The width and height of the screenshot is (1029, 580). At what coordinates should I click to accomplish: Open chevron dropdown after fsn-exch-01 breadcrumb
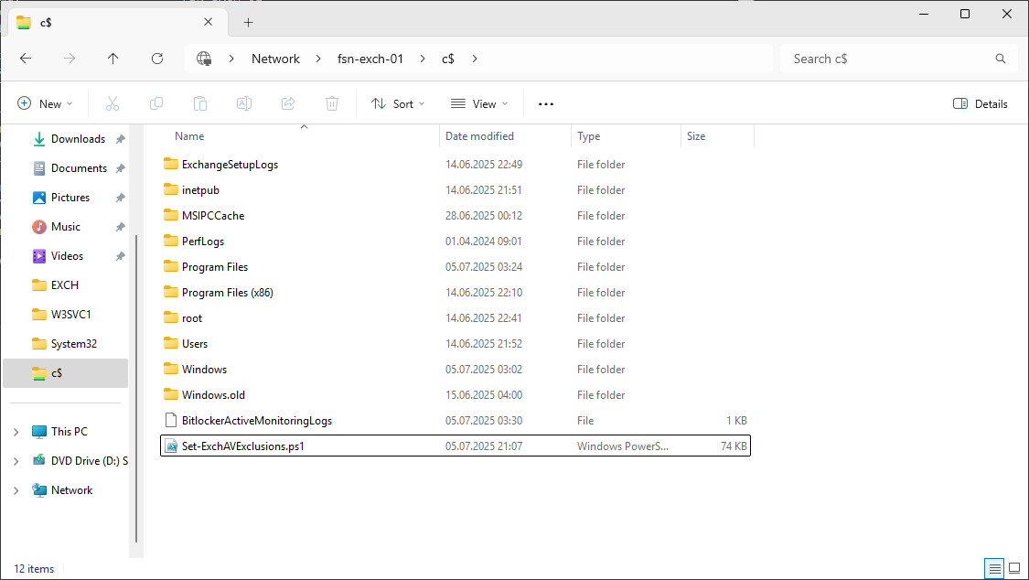pos(423,59)
